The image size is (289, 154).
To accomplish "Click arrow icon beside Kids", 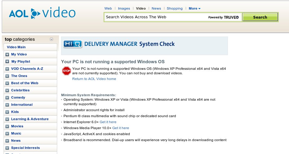I will pos(7,112).
